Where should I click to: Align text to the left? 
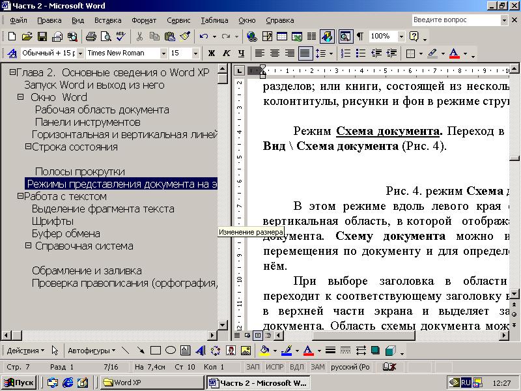[x=259, y=53]
